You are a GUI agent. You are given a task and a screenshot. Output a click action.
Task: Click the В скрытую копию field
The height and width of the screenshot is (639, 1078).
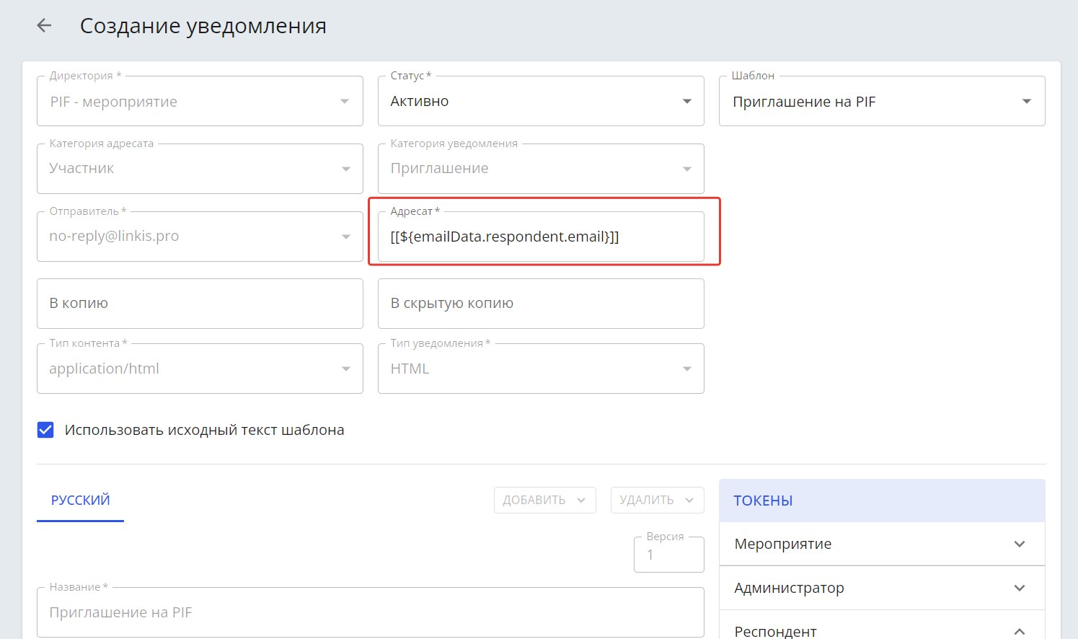coord(541,304)
